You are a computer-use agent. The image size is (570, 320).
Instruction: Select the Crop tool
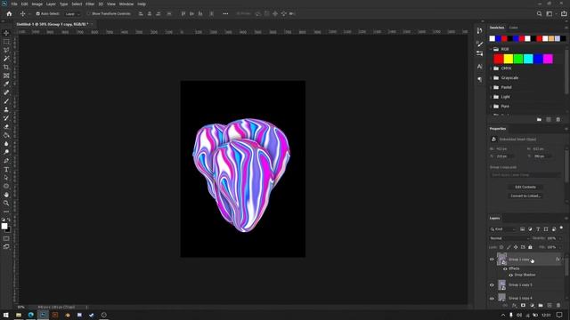6,68
